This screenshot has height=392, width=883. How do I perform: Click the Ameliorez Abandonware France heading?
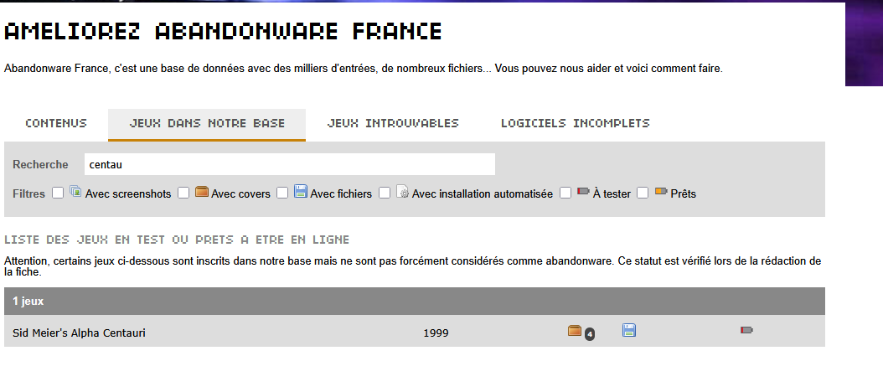click(x=223, y=32)
